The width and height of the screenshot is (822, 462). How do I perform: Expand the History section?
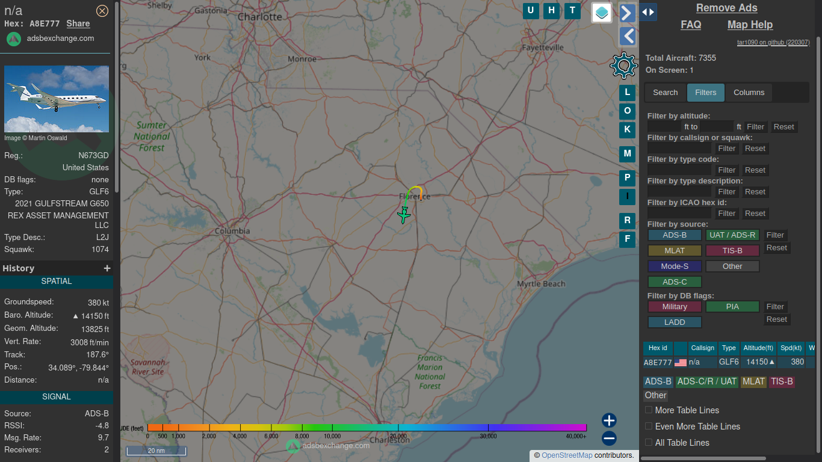click(x=107, y=268)
